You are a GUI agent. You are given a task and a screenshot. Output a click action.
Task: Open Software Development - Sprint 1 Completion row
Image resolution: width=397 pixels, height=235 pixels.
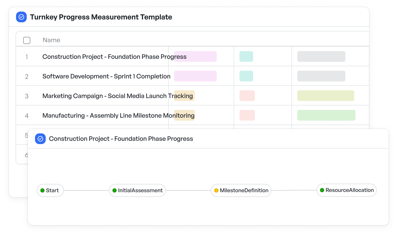coord(193,76)
